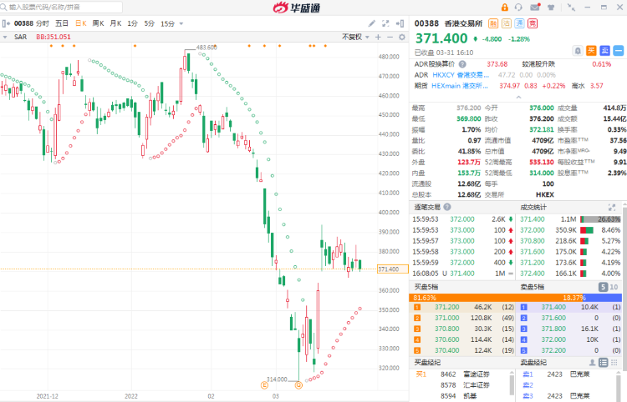The image size is (627, 402).
Task: Open the HEXmain futures link
Action: [460, 86]
